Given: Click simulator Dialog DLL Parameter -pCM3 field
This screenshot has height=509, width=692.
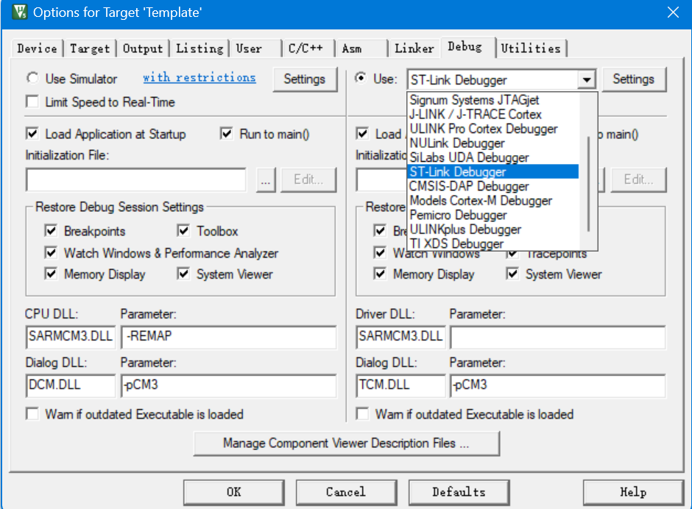Looking at the screenshot, I should pyautogui.click(x=228, y=385).
